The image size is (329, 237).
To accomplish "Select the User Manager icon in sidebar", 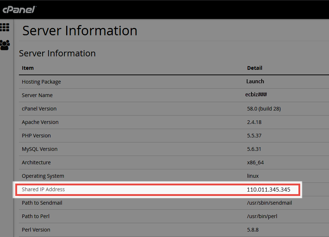I will [5, 45].
